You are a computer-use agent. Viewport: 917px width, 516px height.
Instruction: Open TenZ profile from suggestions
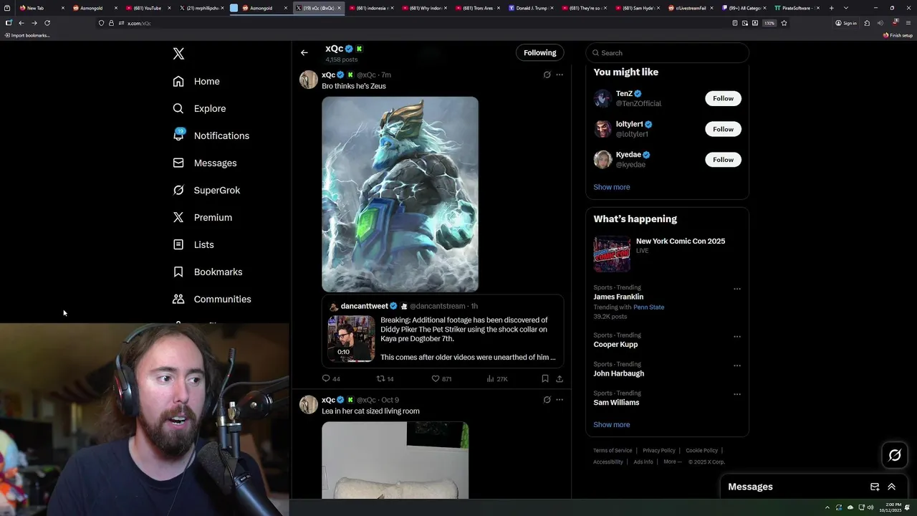(x=624, y=93)
